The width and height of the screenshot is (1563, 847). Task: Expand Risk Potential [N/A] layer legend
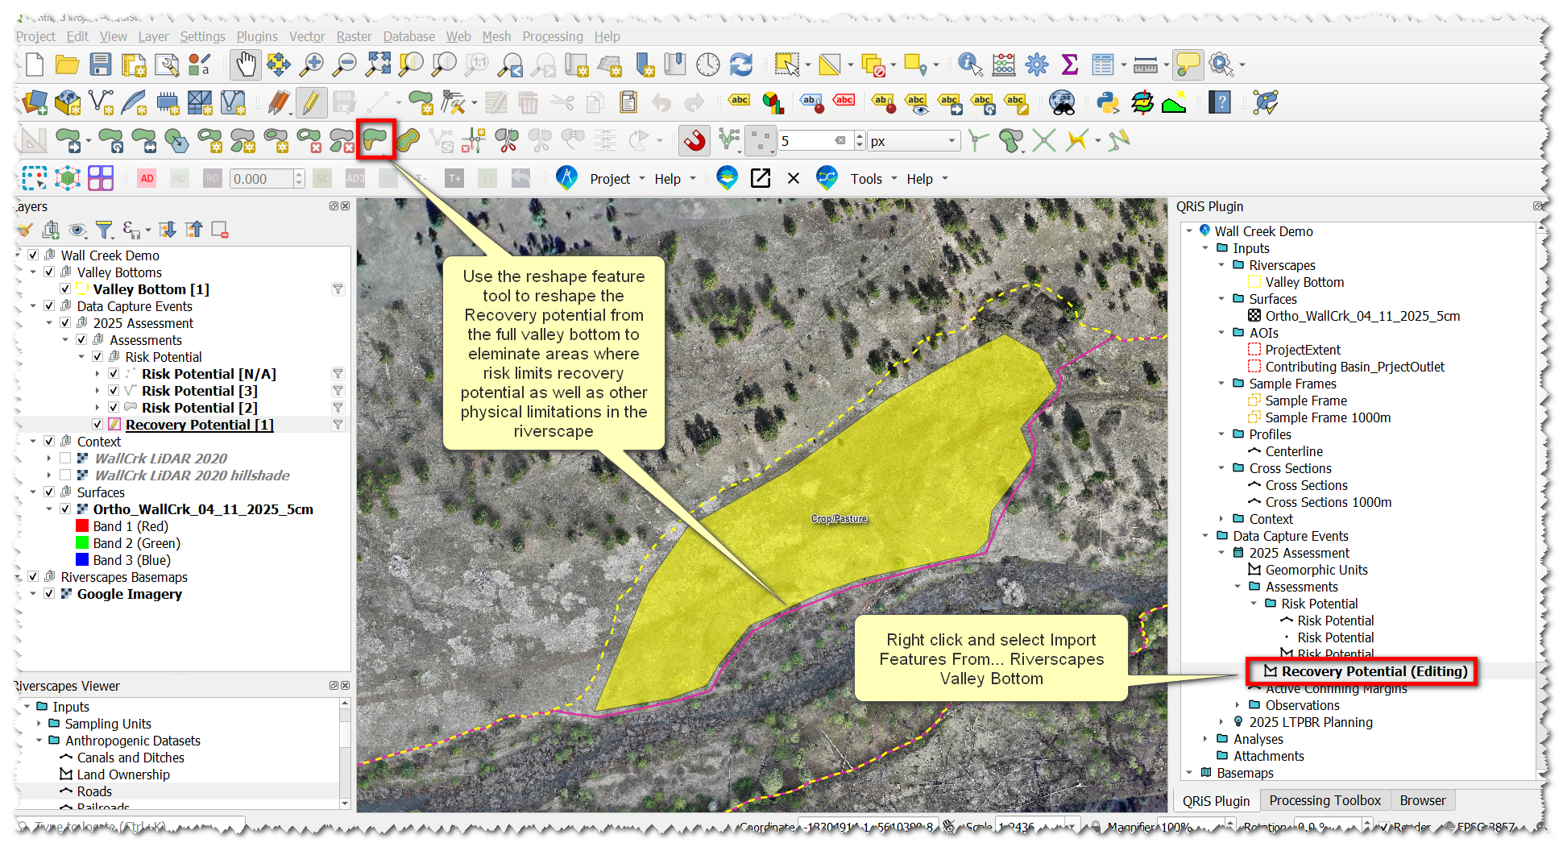[97, 374]
